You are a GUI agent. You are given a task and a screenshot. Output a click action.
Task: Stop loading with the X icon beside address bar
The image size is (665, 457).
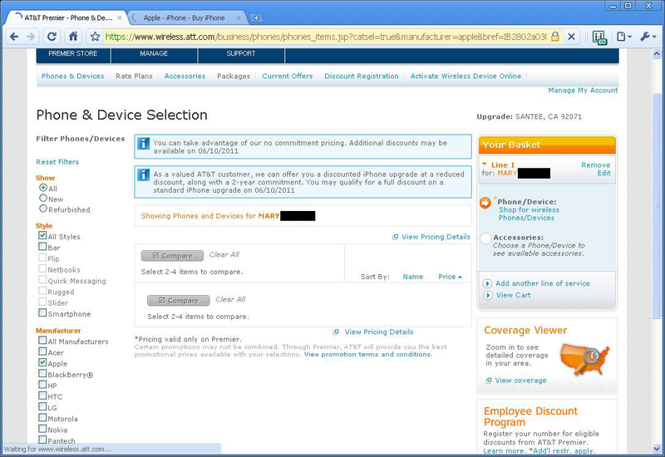pyautogui.click(x=571, y=37)
